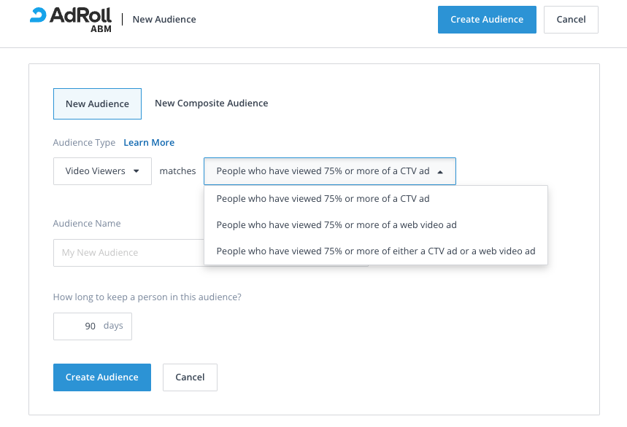This screenshot has height=427, width=627.
Task: Click the Cancel button in the header
Action: [x=571, y=20]
